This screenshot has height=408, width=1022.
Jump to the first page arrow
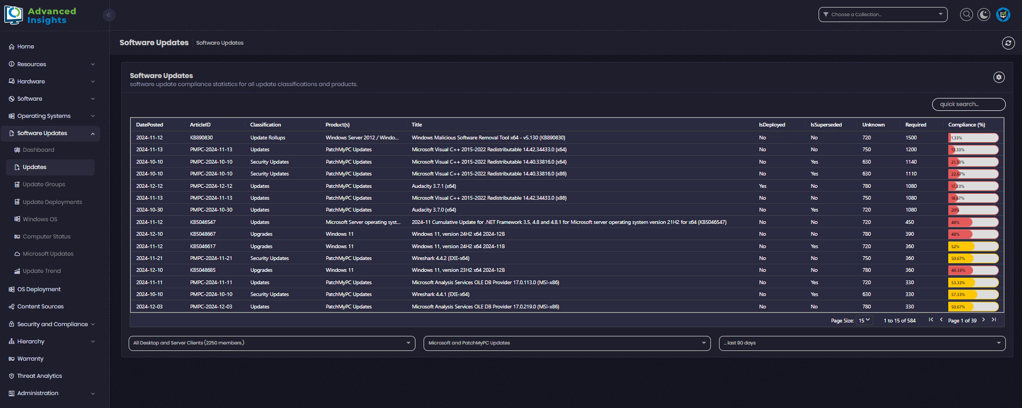[931, 320]
